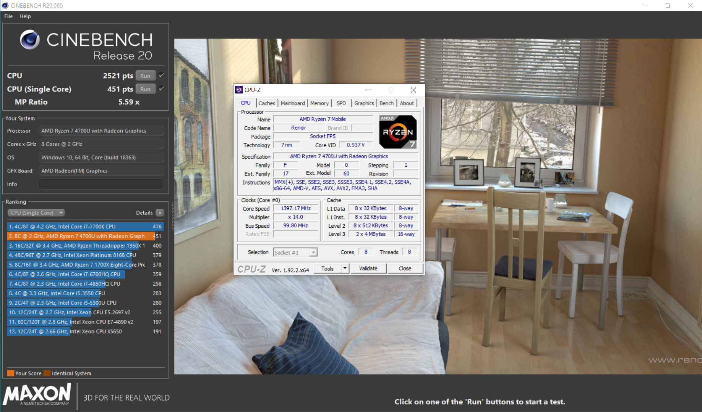
Task: Click the Cores x GHz field
Action: (x=102, y=144)
